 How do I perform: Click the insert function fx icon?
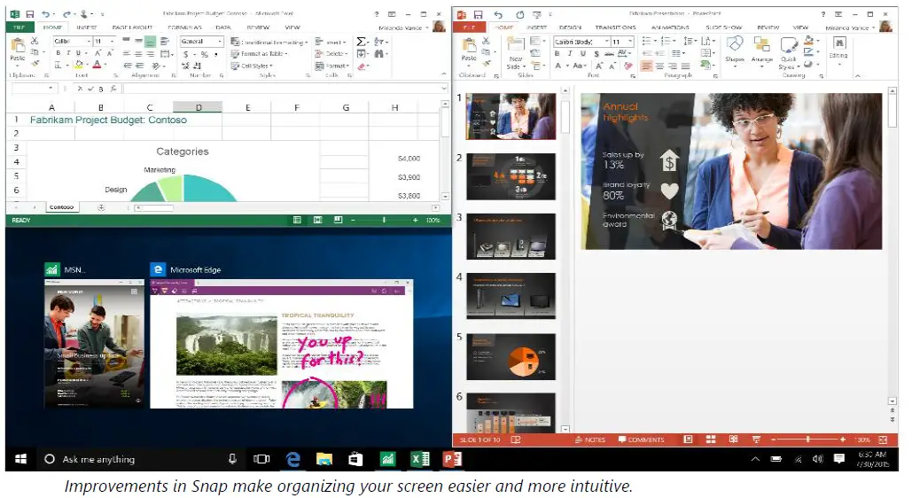click(113, 89)
